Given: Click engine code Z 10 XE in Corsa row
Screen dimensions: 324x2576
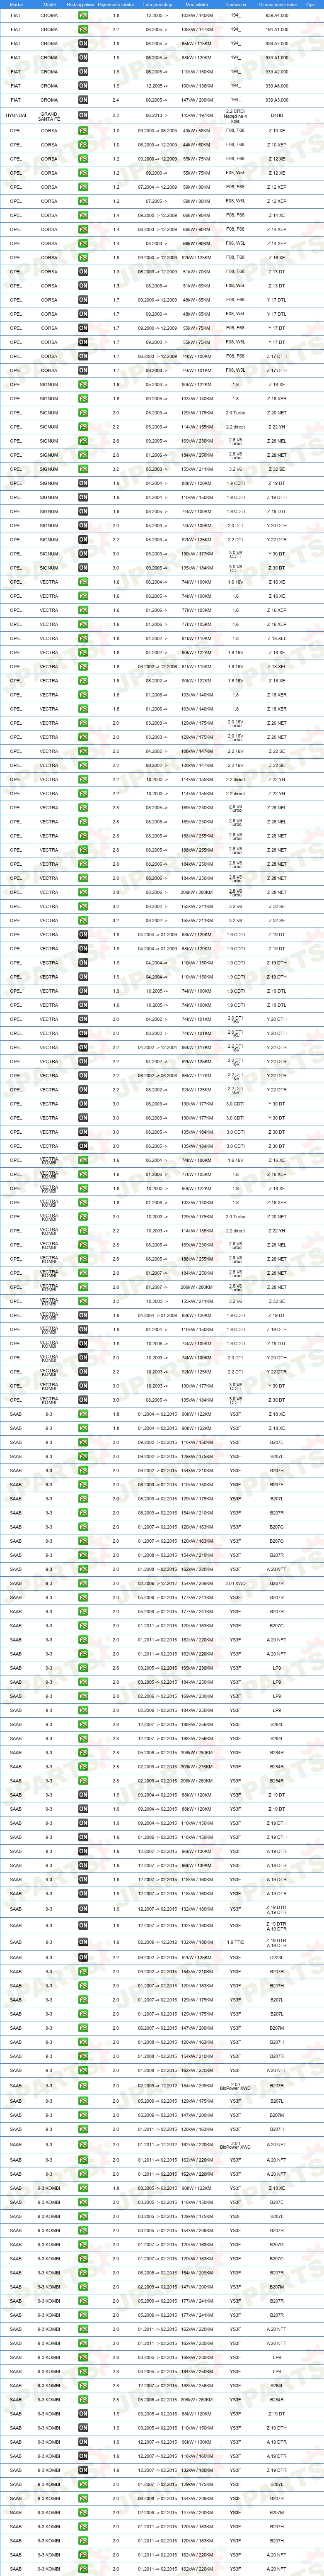Looking at the screenshot, I should coord(277,131).
